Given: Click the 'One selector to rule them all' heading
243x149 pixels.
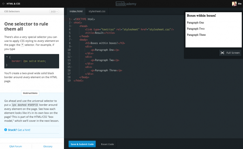Looking at the screenshot, I should 26,26.
